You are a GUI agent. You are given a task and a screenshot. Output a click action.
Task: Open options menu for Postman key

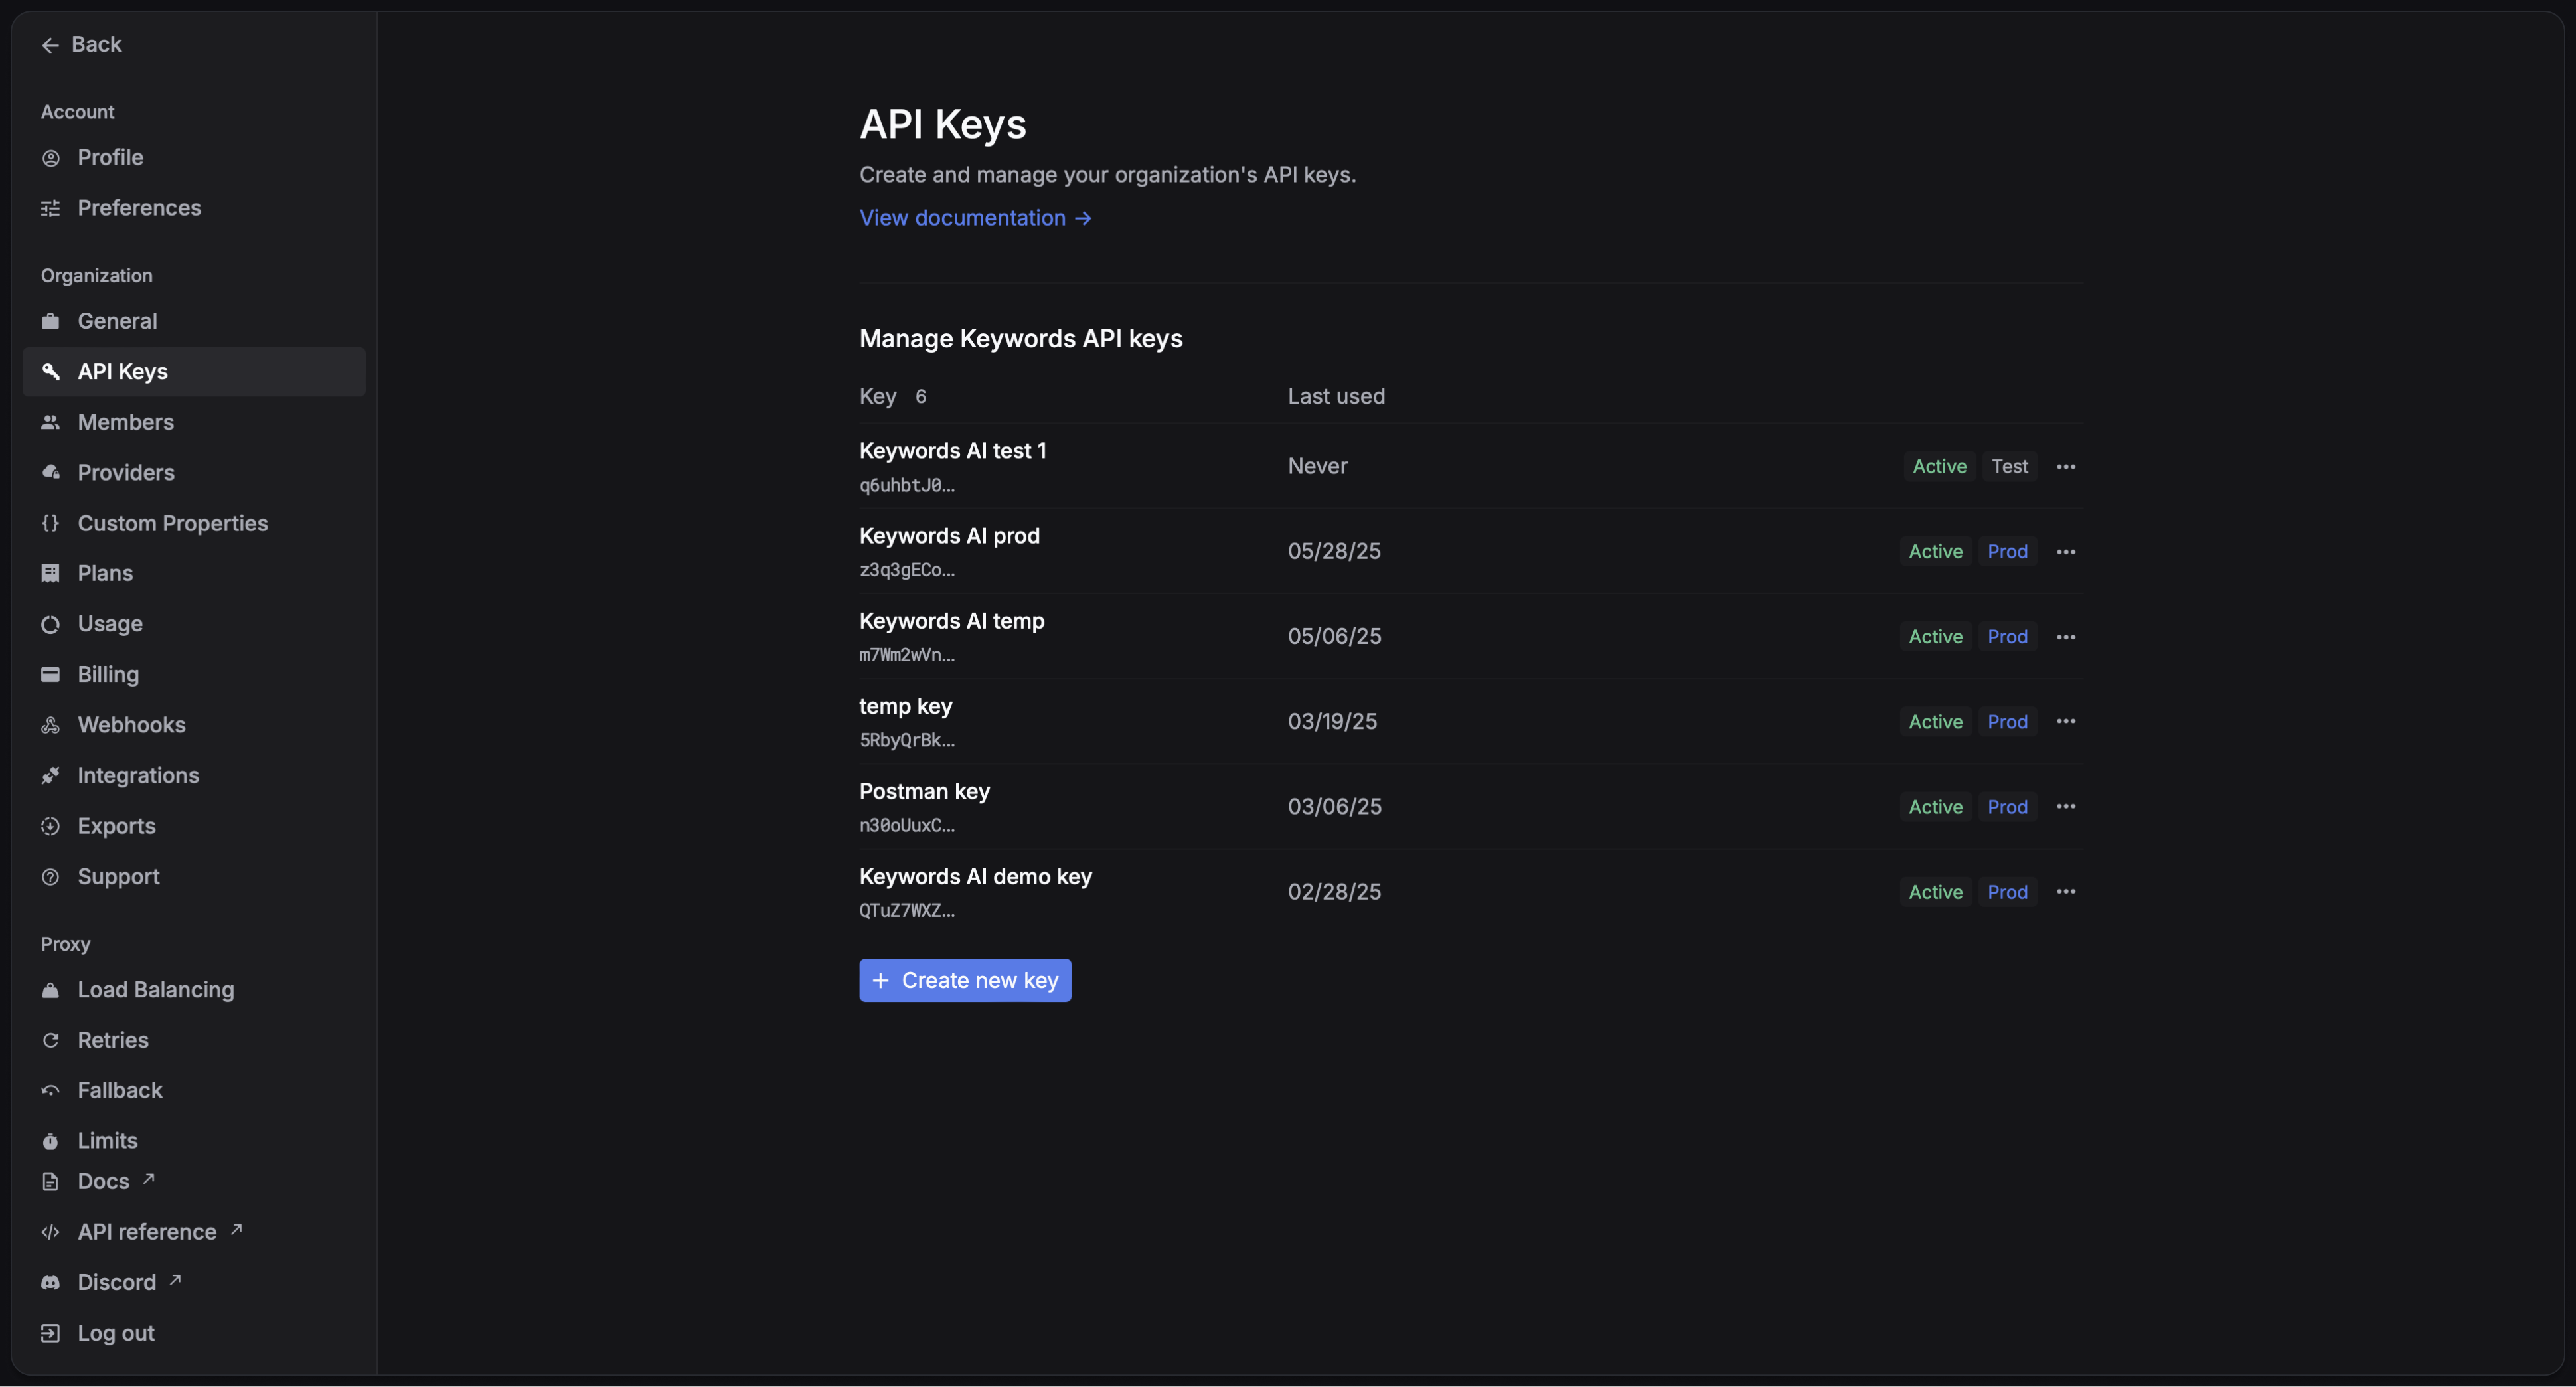coord(2066,807)
